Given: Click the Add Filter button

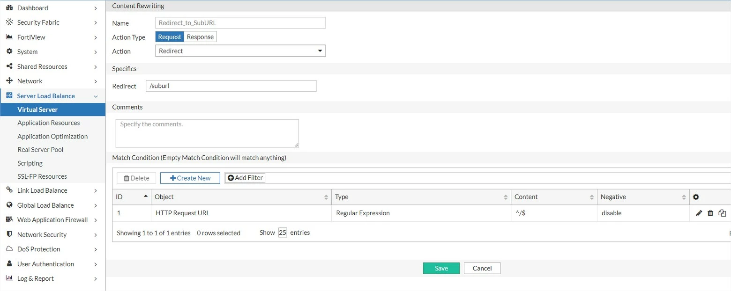Looking at the screenshot, I should click(x=245, y=178).
